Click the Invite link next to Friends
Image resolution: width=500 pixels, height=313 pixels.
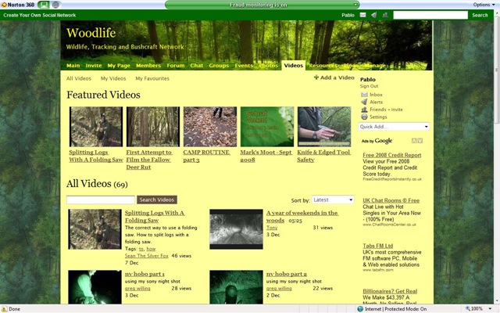pyautogui.click(x=397, y=110)
